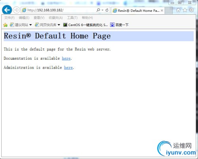Follow the Documentation 'here' link
Screen dimensions: 198x159
coord(66,59)
